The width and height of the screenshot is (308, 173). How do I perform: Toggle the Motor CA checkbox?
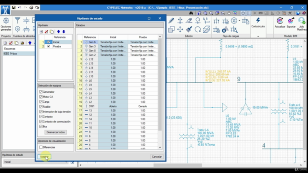coord(41,97)
